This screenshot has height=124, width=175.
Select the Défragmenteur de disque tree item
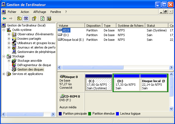coord(34,65)
